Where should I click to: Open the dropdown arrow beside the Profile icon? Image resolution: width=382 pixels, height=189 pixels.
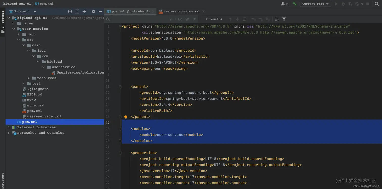362,4
